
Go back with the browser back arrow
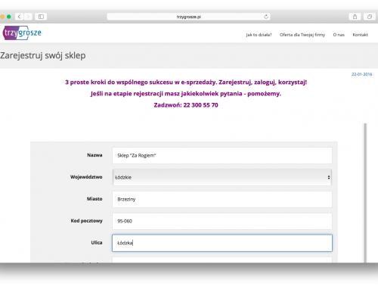click(x=20, y=17)
